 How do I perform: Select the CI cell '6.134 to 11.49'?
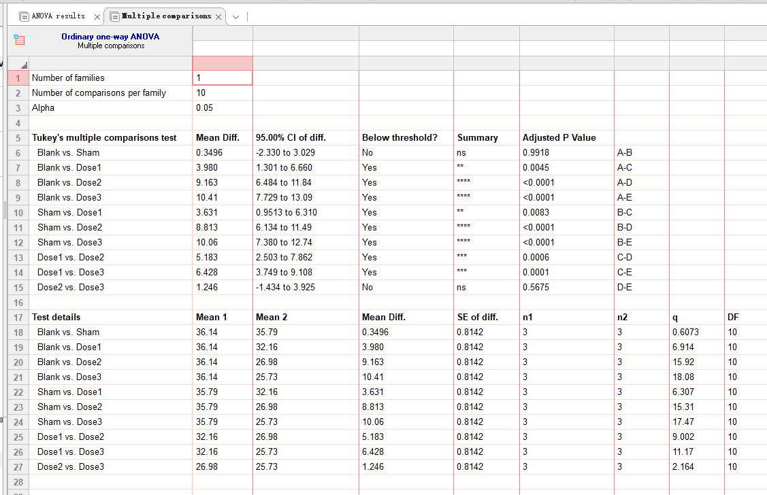[x=306, y=227]
